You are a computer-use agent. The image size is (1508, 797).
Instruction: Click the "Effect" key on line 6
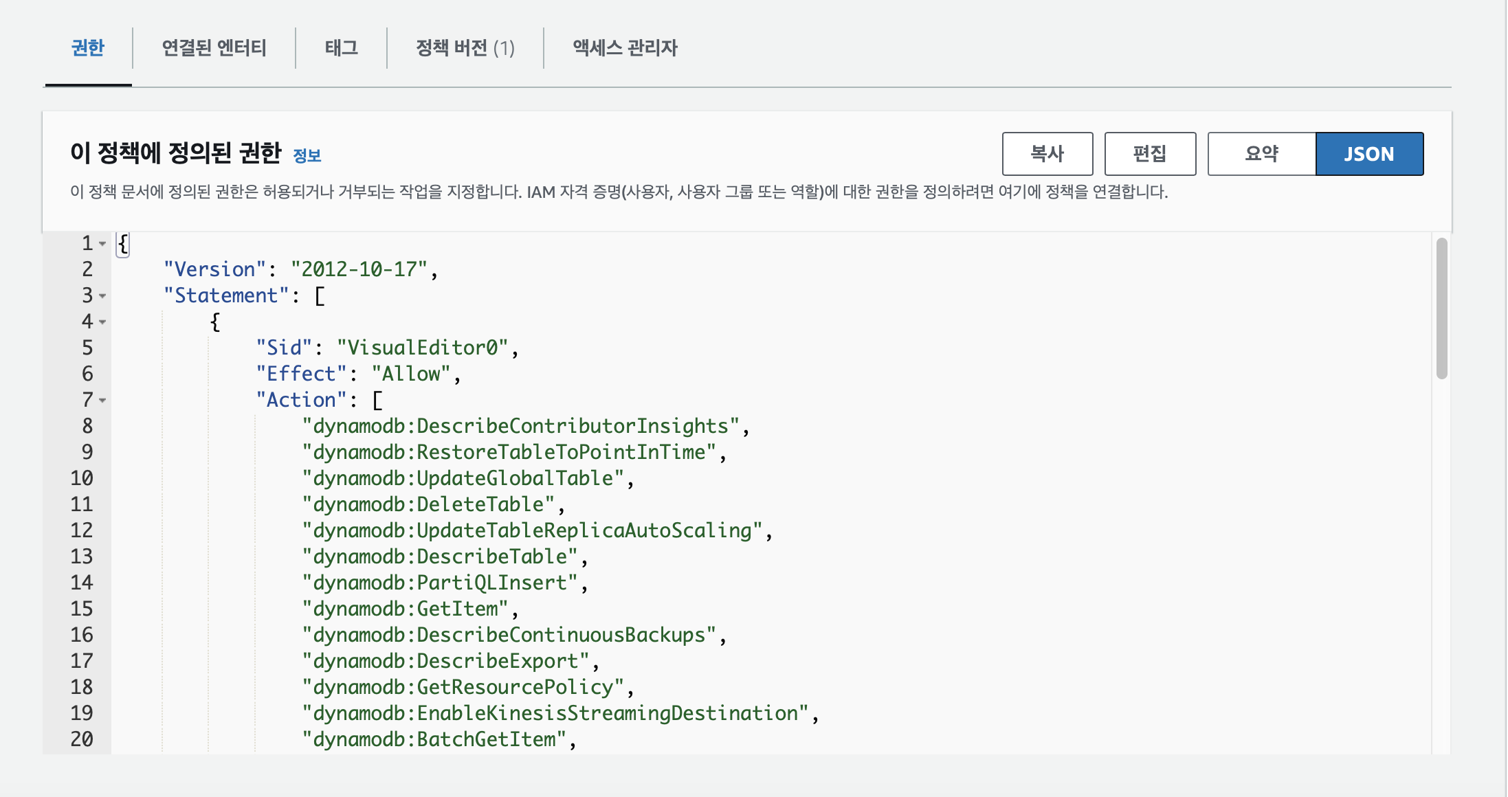301,374
